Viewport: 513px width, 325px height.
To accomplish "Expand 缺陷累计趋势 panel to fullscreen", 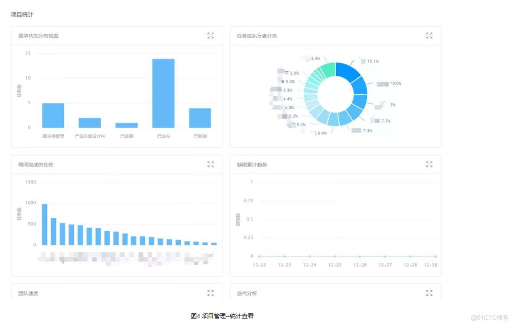I will 429,164.
